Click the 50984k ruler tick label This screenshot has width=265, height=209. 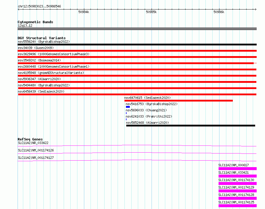[84, 12]
